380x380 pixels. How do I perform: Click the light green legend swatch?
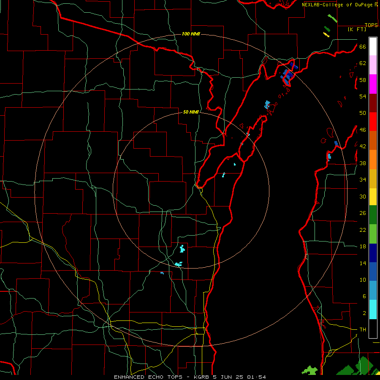click(373, 234)
